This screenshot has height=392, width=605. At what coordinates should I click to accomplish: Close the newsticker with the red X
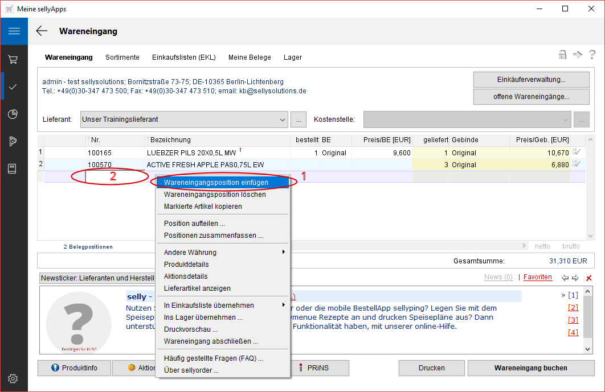tap(589, 278)
